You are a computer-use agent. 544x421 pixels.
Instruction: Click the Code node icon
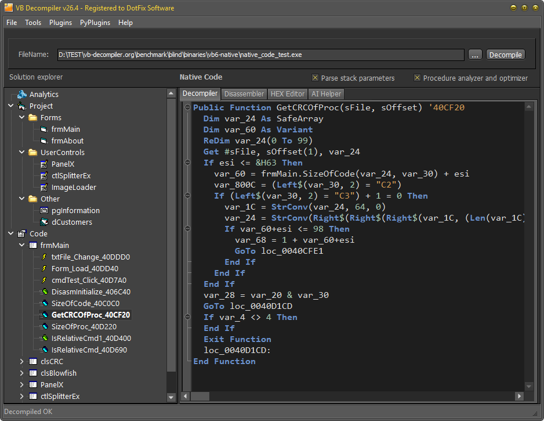pos(22,233)
